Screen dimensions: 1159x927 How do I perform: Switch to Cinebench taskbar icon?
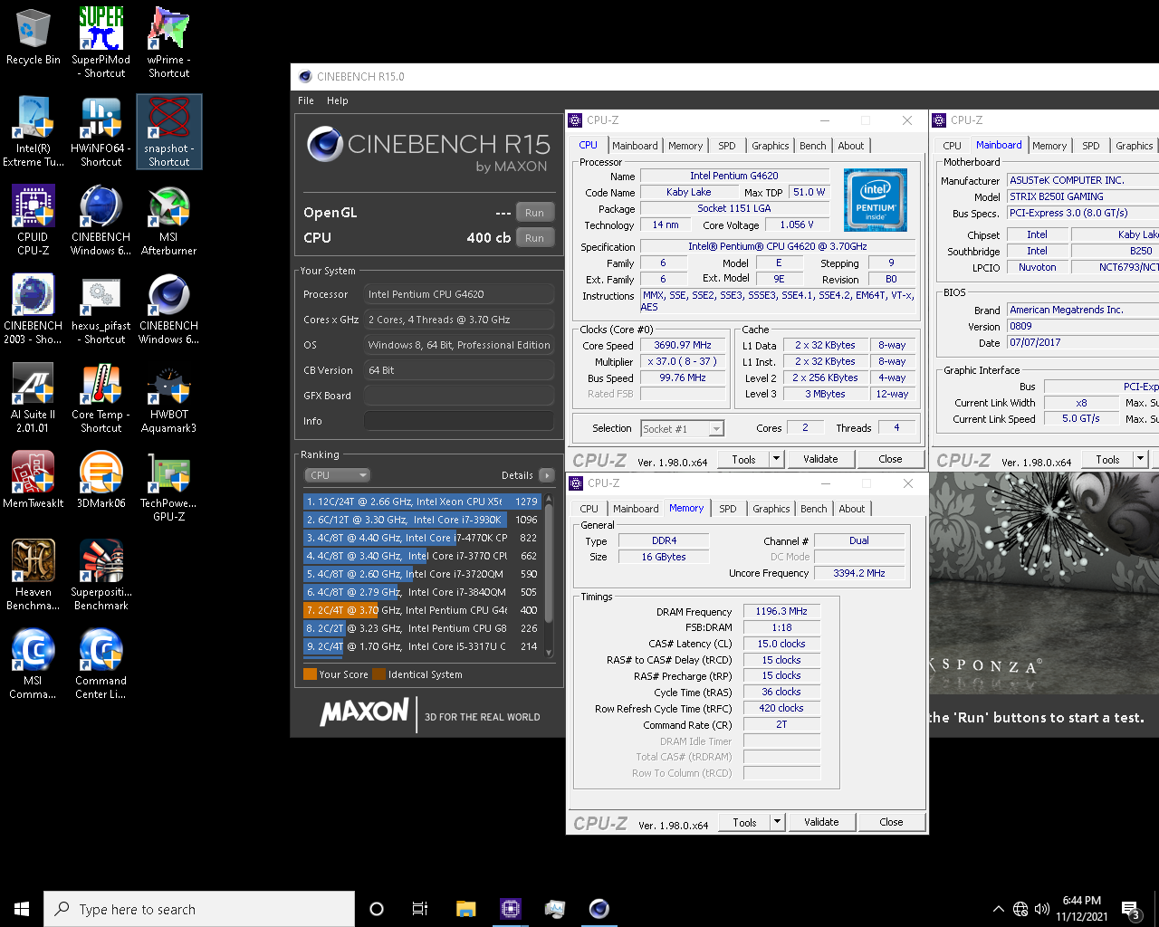(599, 909)
